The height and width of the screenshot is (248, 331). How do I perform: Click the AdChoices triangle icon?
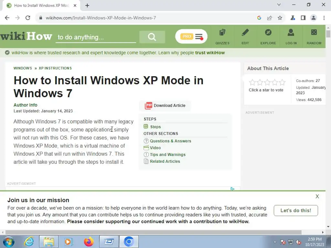pos(232,189)
